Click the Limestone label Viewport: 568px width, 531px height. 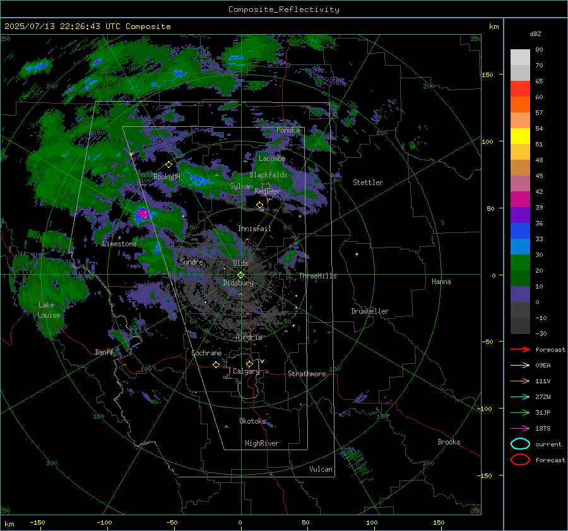119,244
